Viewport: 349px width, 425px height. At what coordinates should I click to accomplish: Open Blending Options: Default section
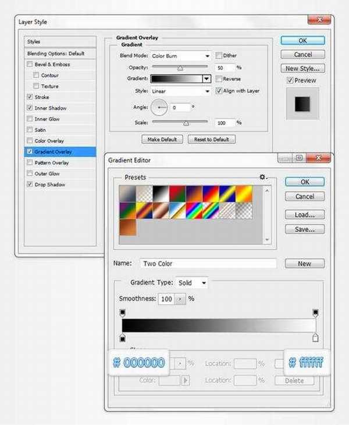[56, 54]
